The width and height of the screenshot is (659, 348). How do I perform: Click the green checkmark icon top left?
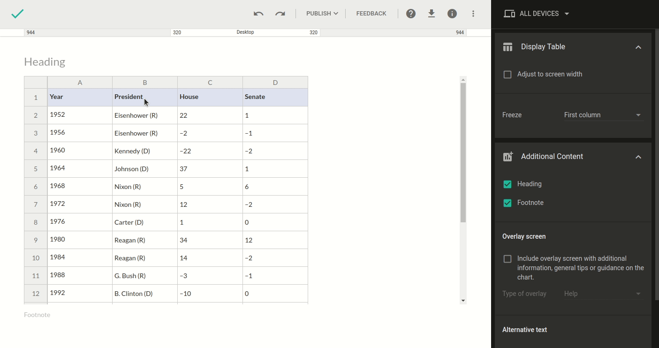[x=17, y=13]
